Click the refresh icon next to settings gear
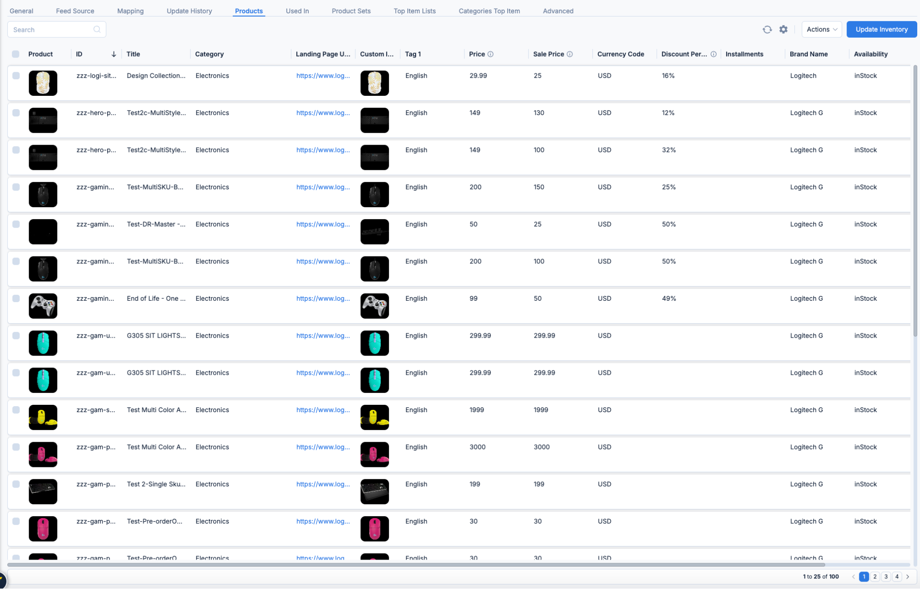This screenshot has height=589, width=920. (x=767, y=29)
